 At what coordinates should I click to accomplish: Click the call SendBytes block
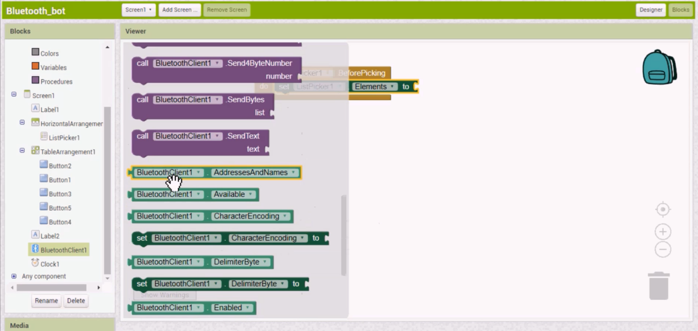[203, 106]
